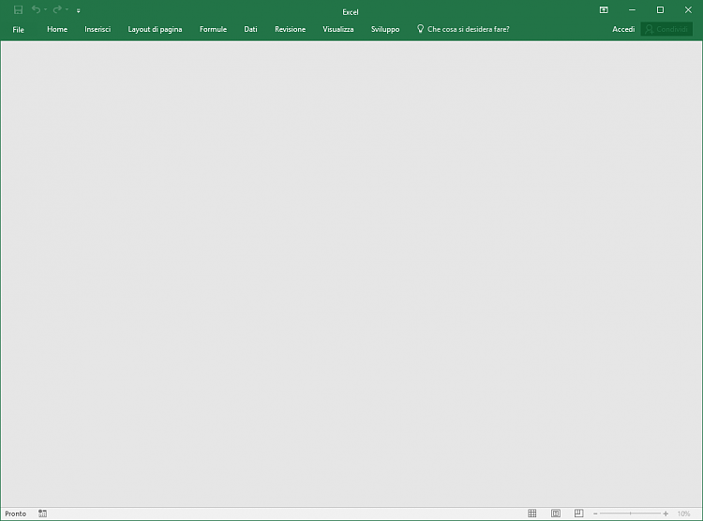Click the zoom in plus button
Viewport: 703px width, 521px height.
(666, 514)
